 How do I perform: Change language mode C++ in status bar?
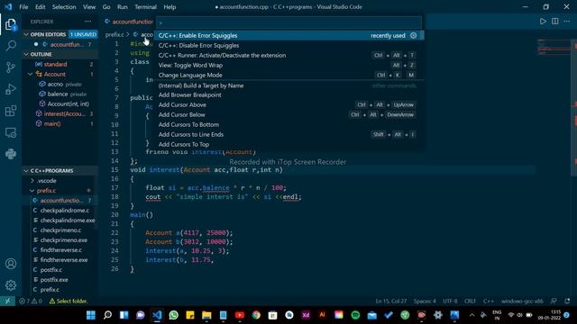pyautogui.click(x=489, y=301)
